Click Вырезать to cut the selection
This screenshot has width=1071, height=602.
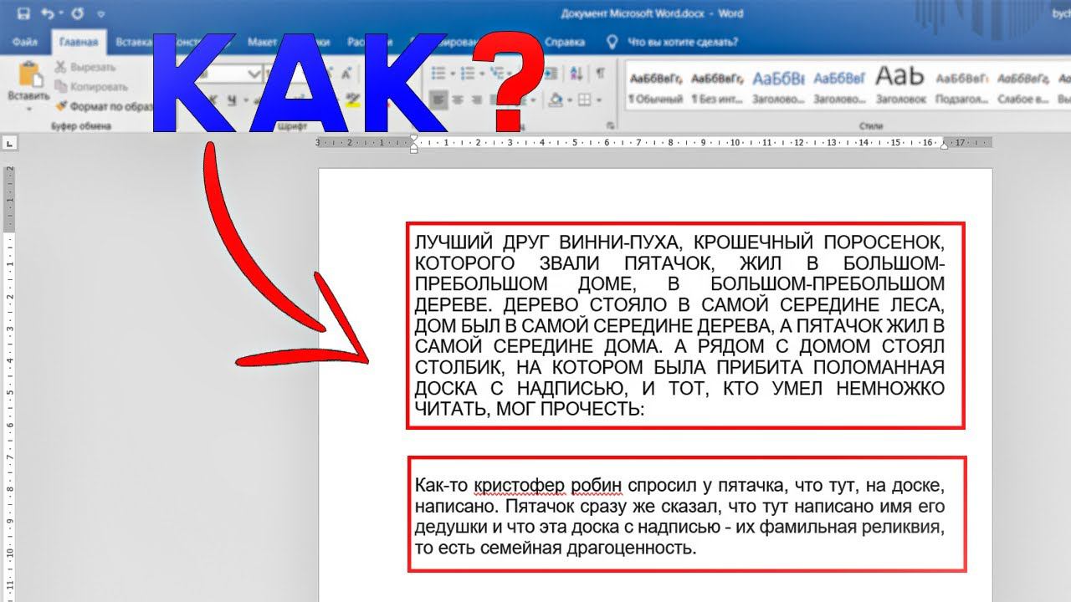tap(85, 67)
